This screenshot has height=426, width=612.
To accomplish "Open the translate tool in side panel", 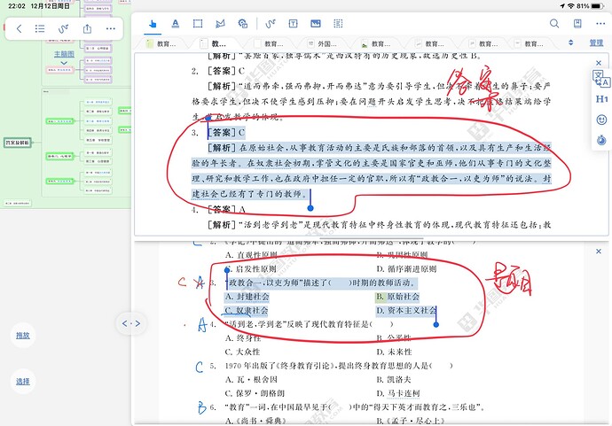I will (601, 78).
